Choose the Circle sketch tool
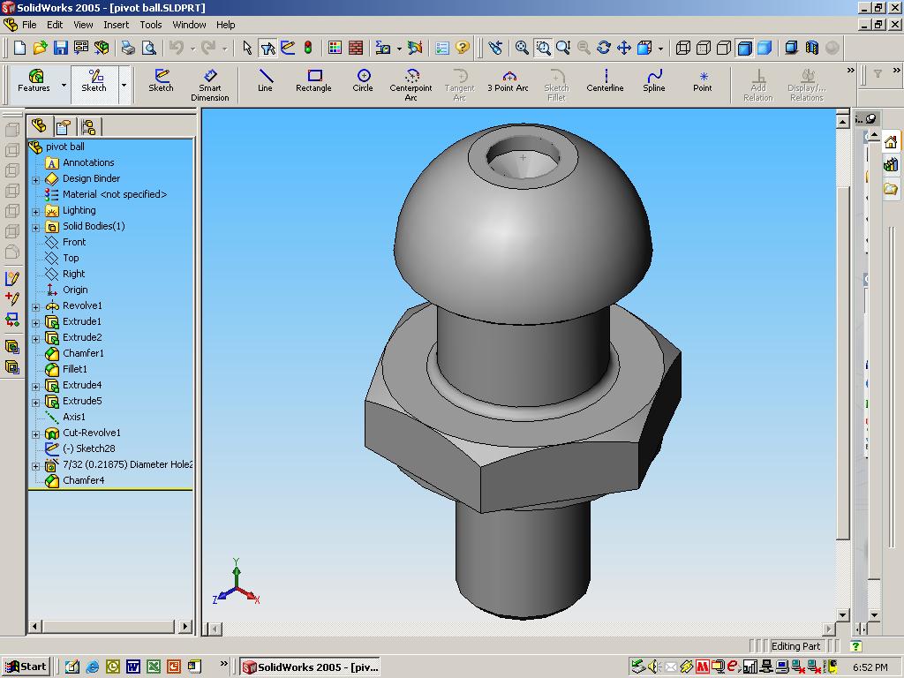904x678 pixels. coord(363,80)
